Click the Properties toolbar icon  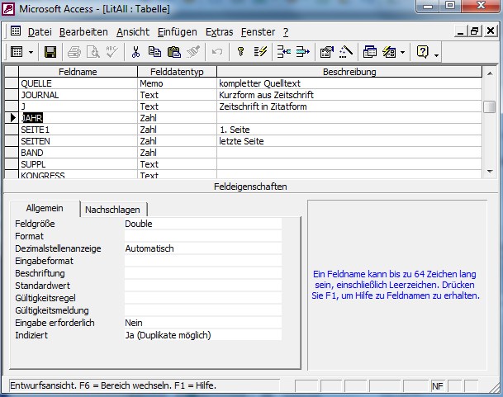coord(327,52)
